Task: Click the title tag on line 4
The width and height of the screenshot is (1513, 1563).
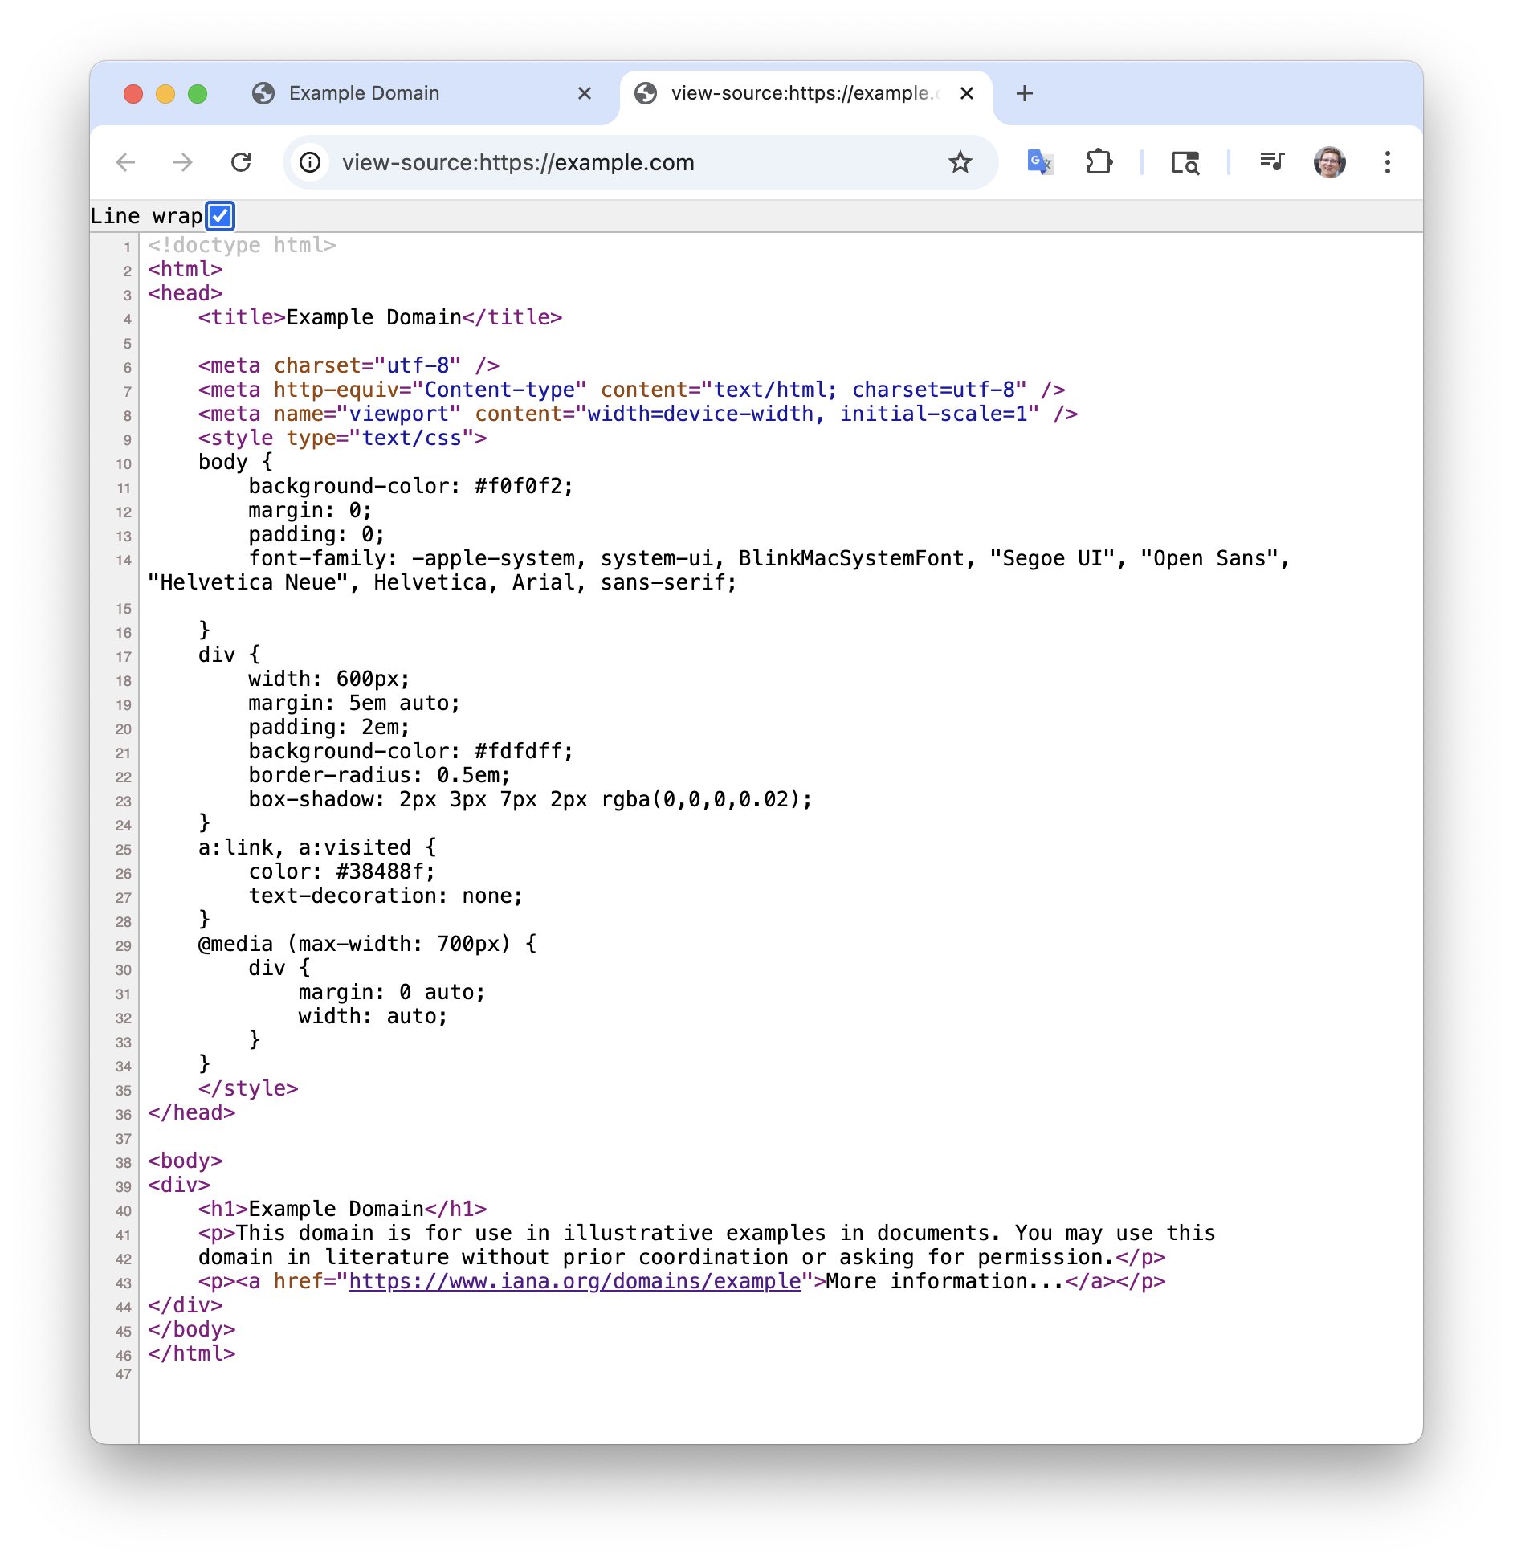Action: pos(242,318)
